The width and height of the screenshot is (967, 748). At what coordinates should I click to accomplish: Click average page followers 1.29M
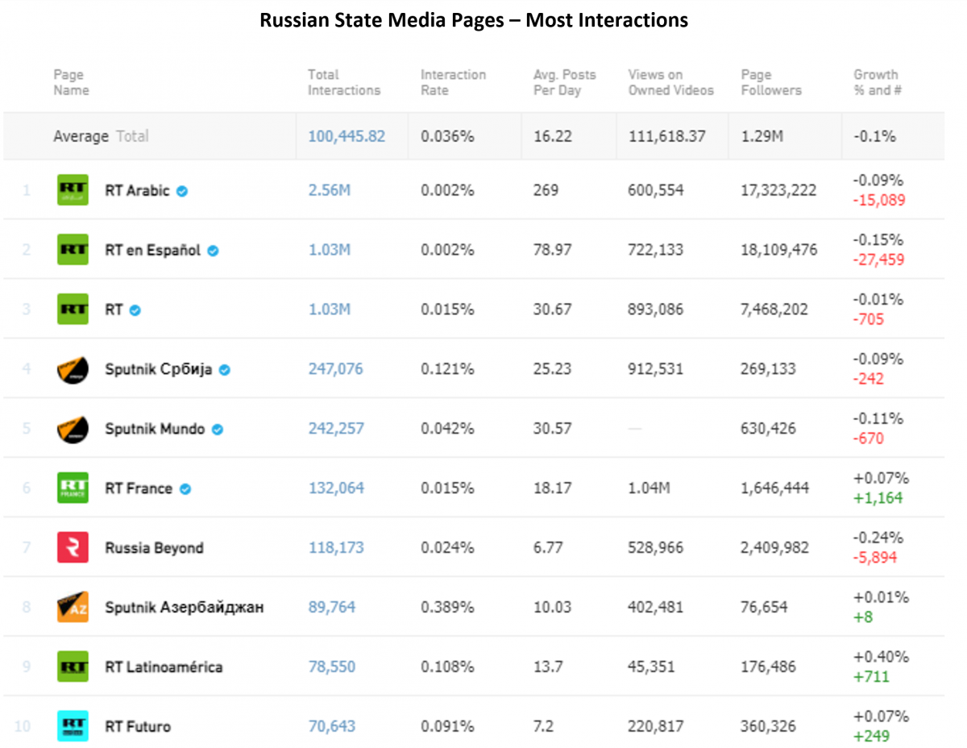point(762,136)
